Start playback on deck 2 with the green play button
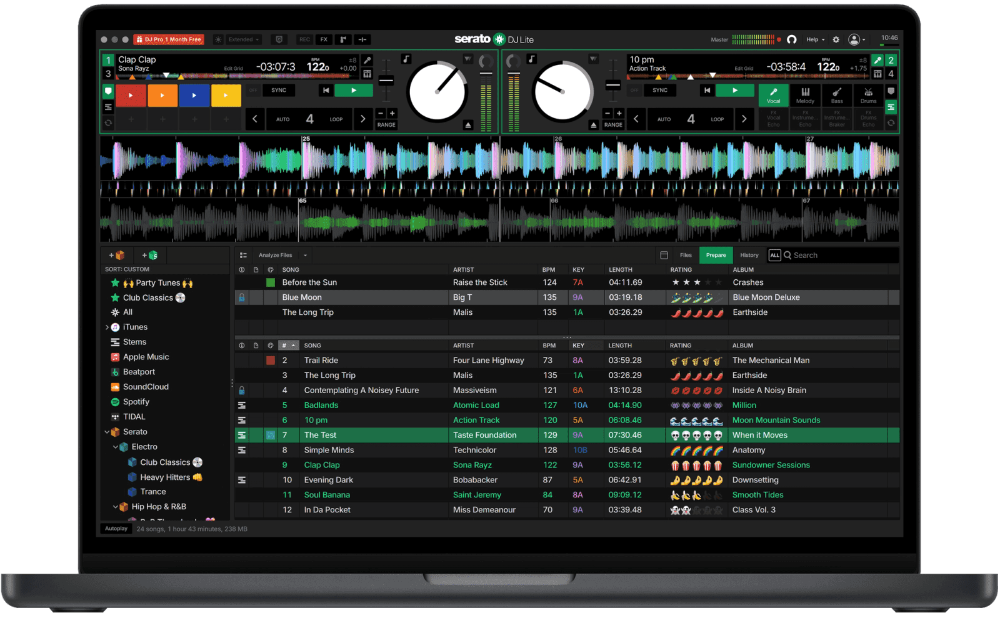Viewport: 1000px width, 618px height. (x=735, y=90)
